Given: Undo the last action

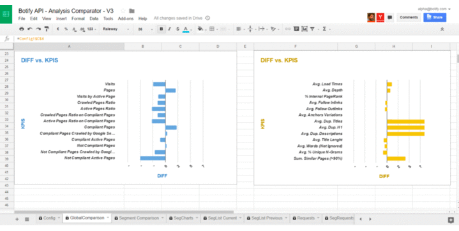Looking at the screenshot, I should 30,29.
